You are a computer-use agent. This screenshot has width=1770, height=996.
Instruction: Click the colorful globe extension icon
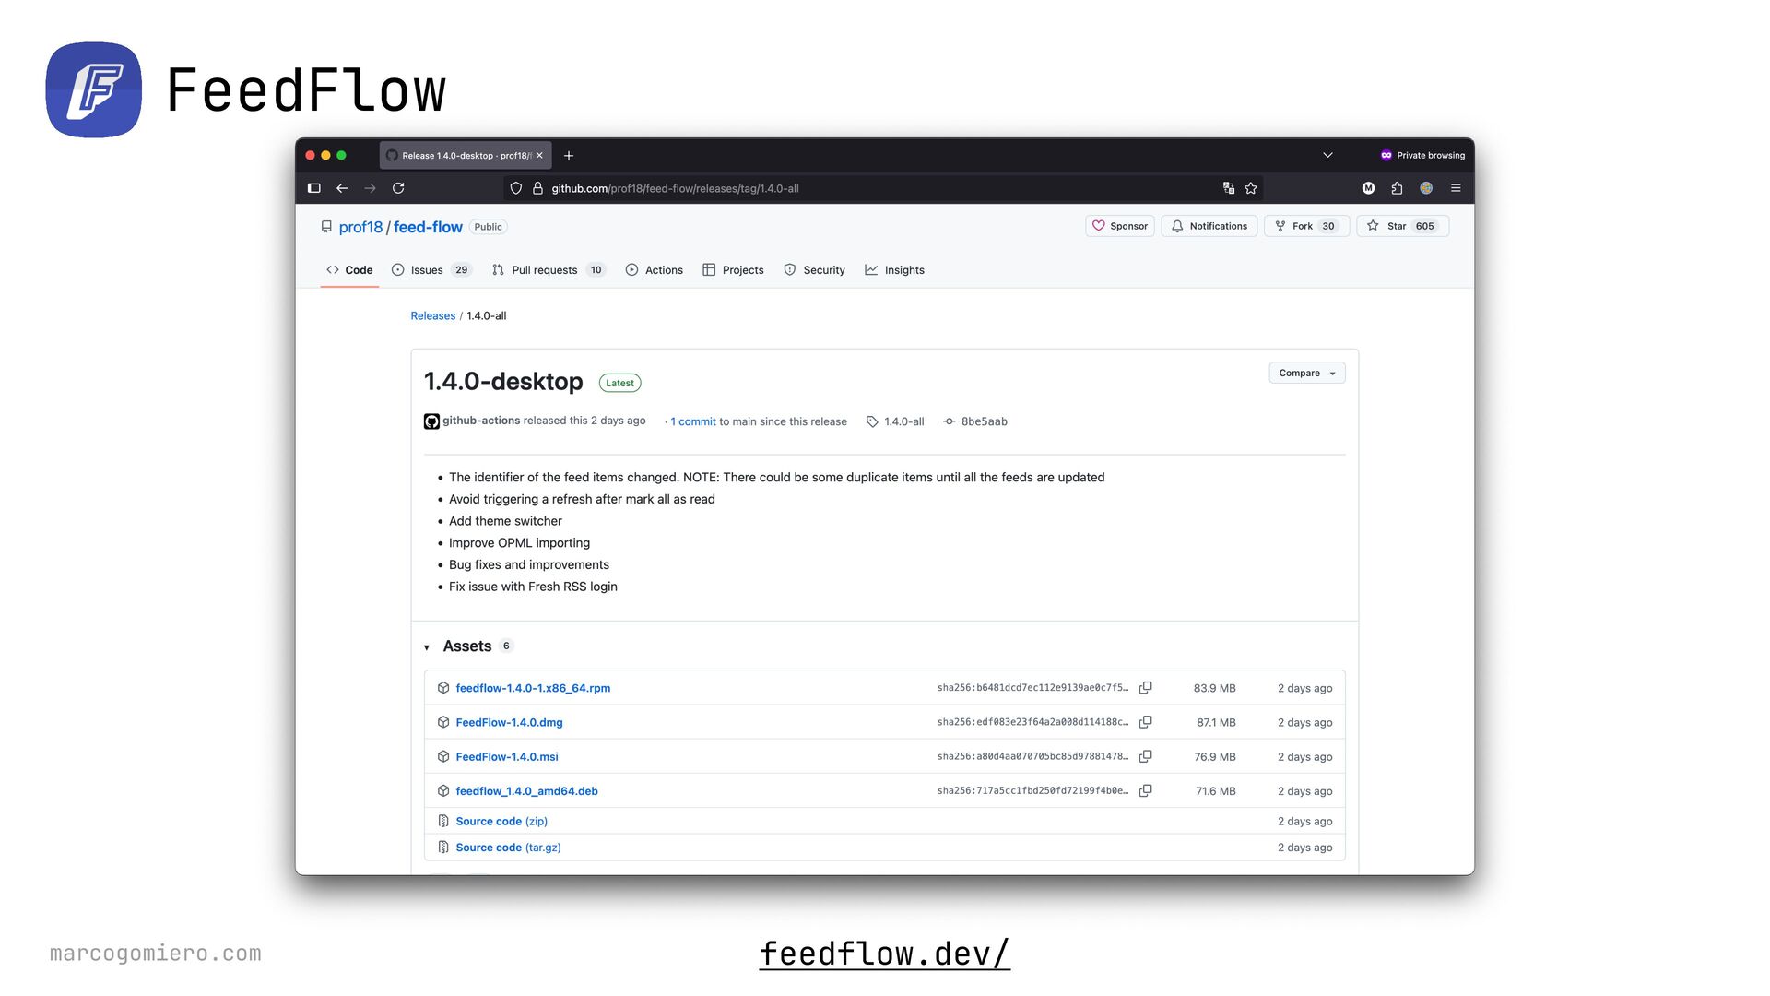(1426, 188)
